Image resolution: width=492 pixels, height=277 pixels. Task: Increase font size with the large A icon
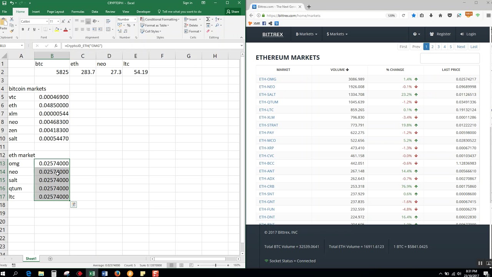pyautogui.click(x=63, y=21)
